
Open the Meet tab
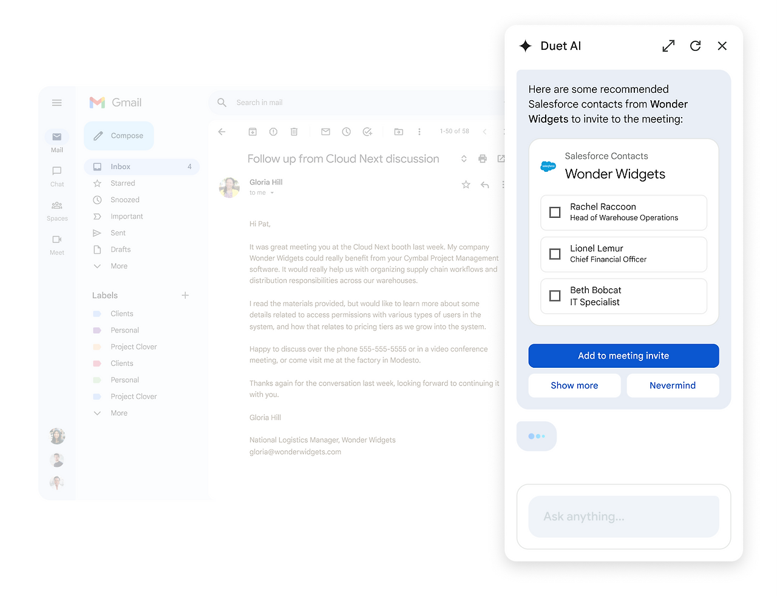57,245
